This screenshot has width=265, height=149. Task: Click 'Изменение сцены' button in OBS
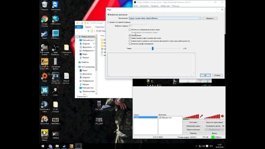coord(193,126)
